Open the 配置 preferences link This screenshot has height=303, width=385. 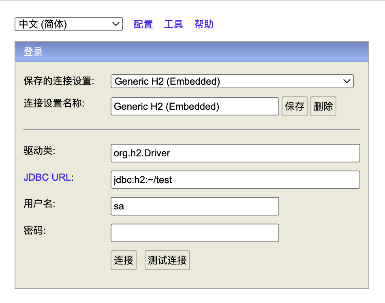[143, 24]
